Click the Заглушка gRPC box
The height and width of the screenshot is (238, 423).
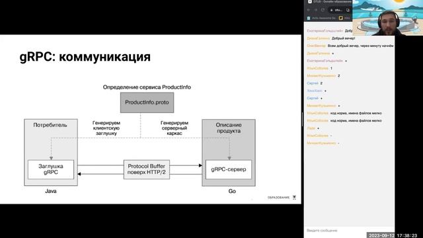[x=51, y=169]
